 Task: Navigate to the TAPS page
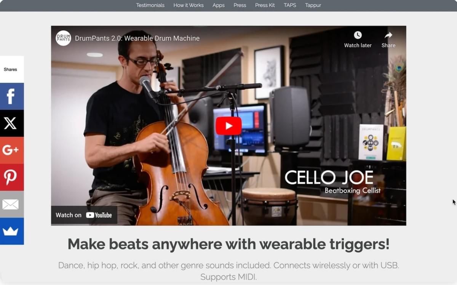(x=290, y=5)
